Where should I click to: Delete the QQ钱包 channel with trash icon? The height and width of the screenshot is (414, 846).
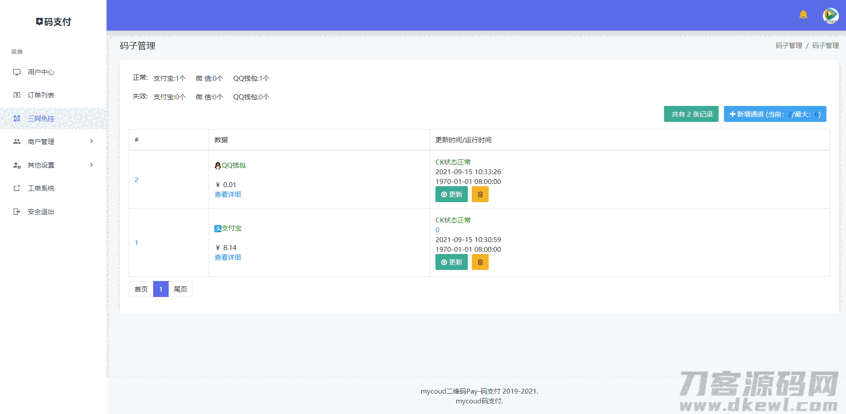click(x=480, y=195)
